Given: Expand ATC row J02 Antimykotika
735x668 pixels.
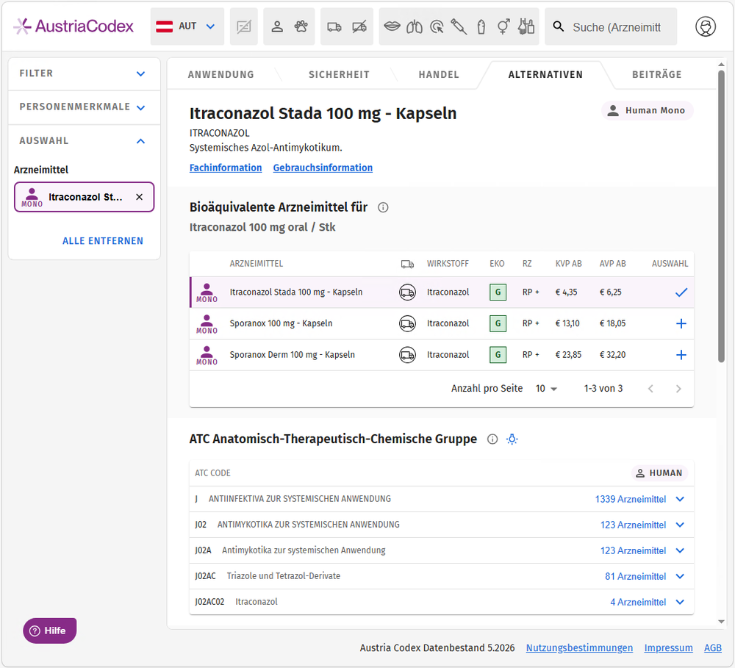Looking at the screenshot, I should point(680,525).
